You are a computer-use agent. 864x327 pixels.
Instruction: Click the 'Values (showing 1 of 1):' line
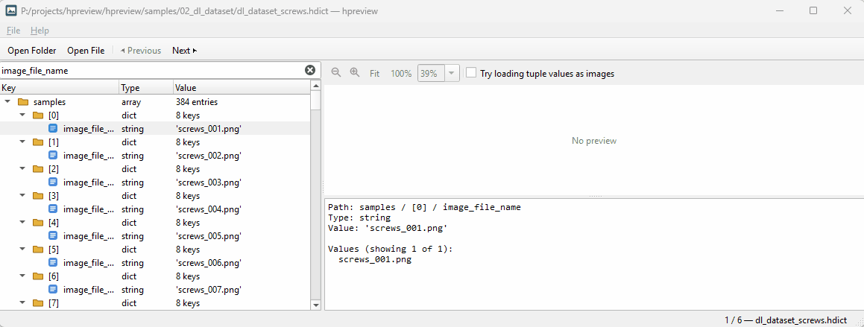point(390,250)
